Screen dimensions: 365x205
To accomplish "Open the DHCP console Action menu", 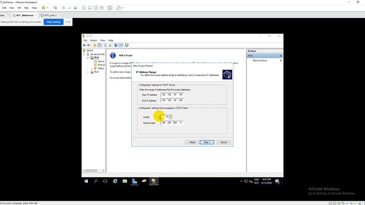I will [x=94, y=40].
